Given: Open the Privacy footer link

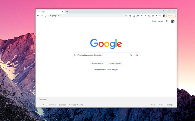Looking at the screenshot, I should tap(152, 105).
